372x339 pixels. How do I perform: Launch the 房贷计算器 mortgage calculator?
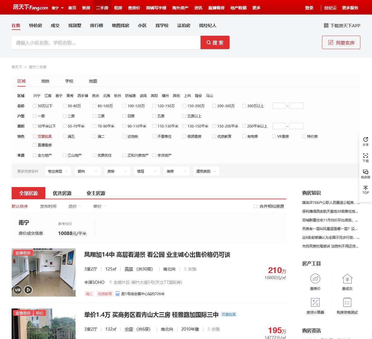tap(315, 303)
